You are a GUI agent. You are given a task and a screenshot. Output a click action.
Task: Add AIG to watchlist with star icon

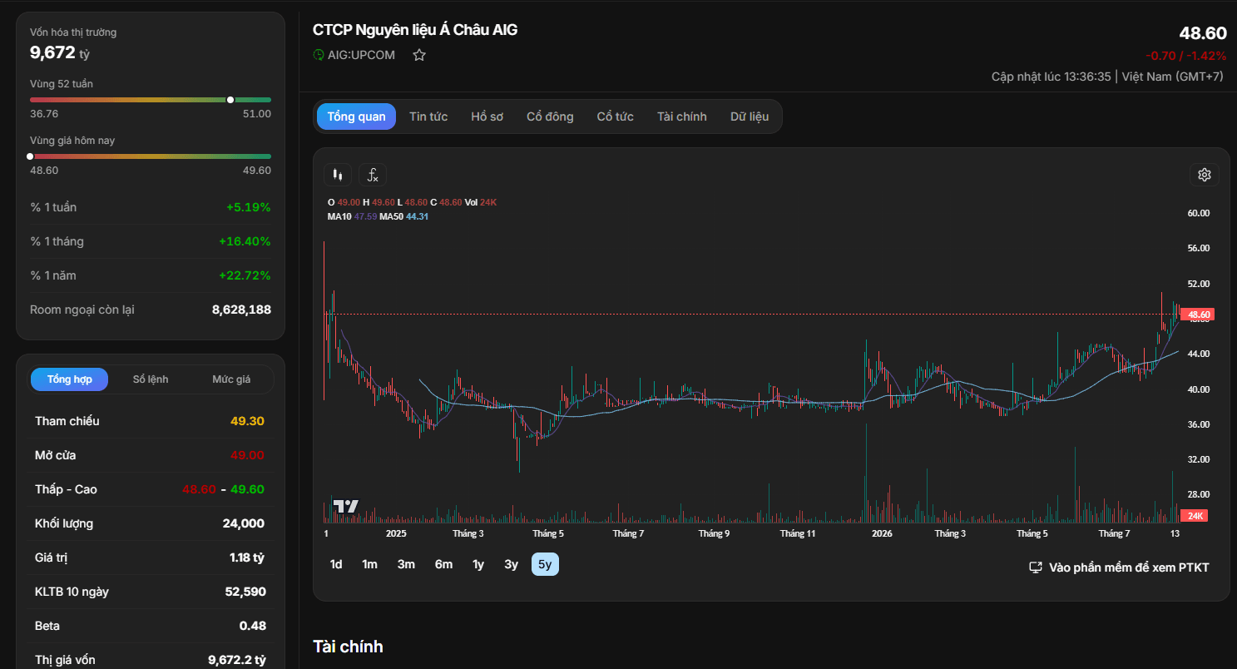coord(419,55)
